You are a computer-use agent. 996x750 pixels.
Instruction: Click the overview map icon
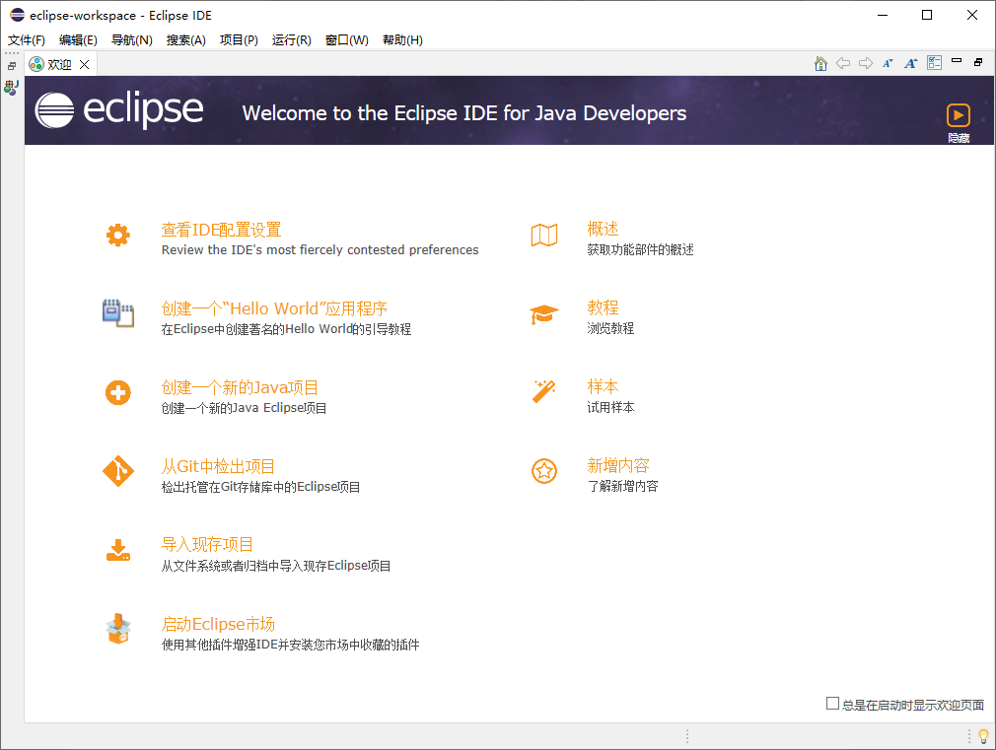click(x=544, y=235)
